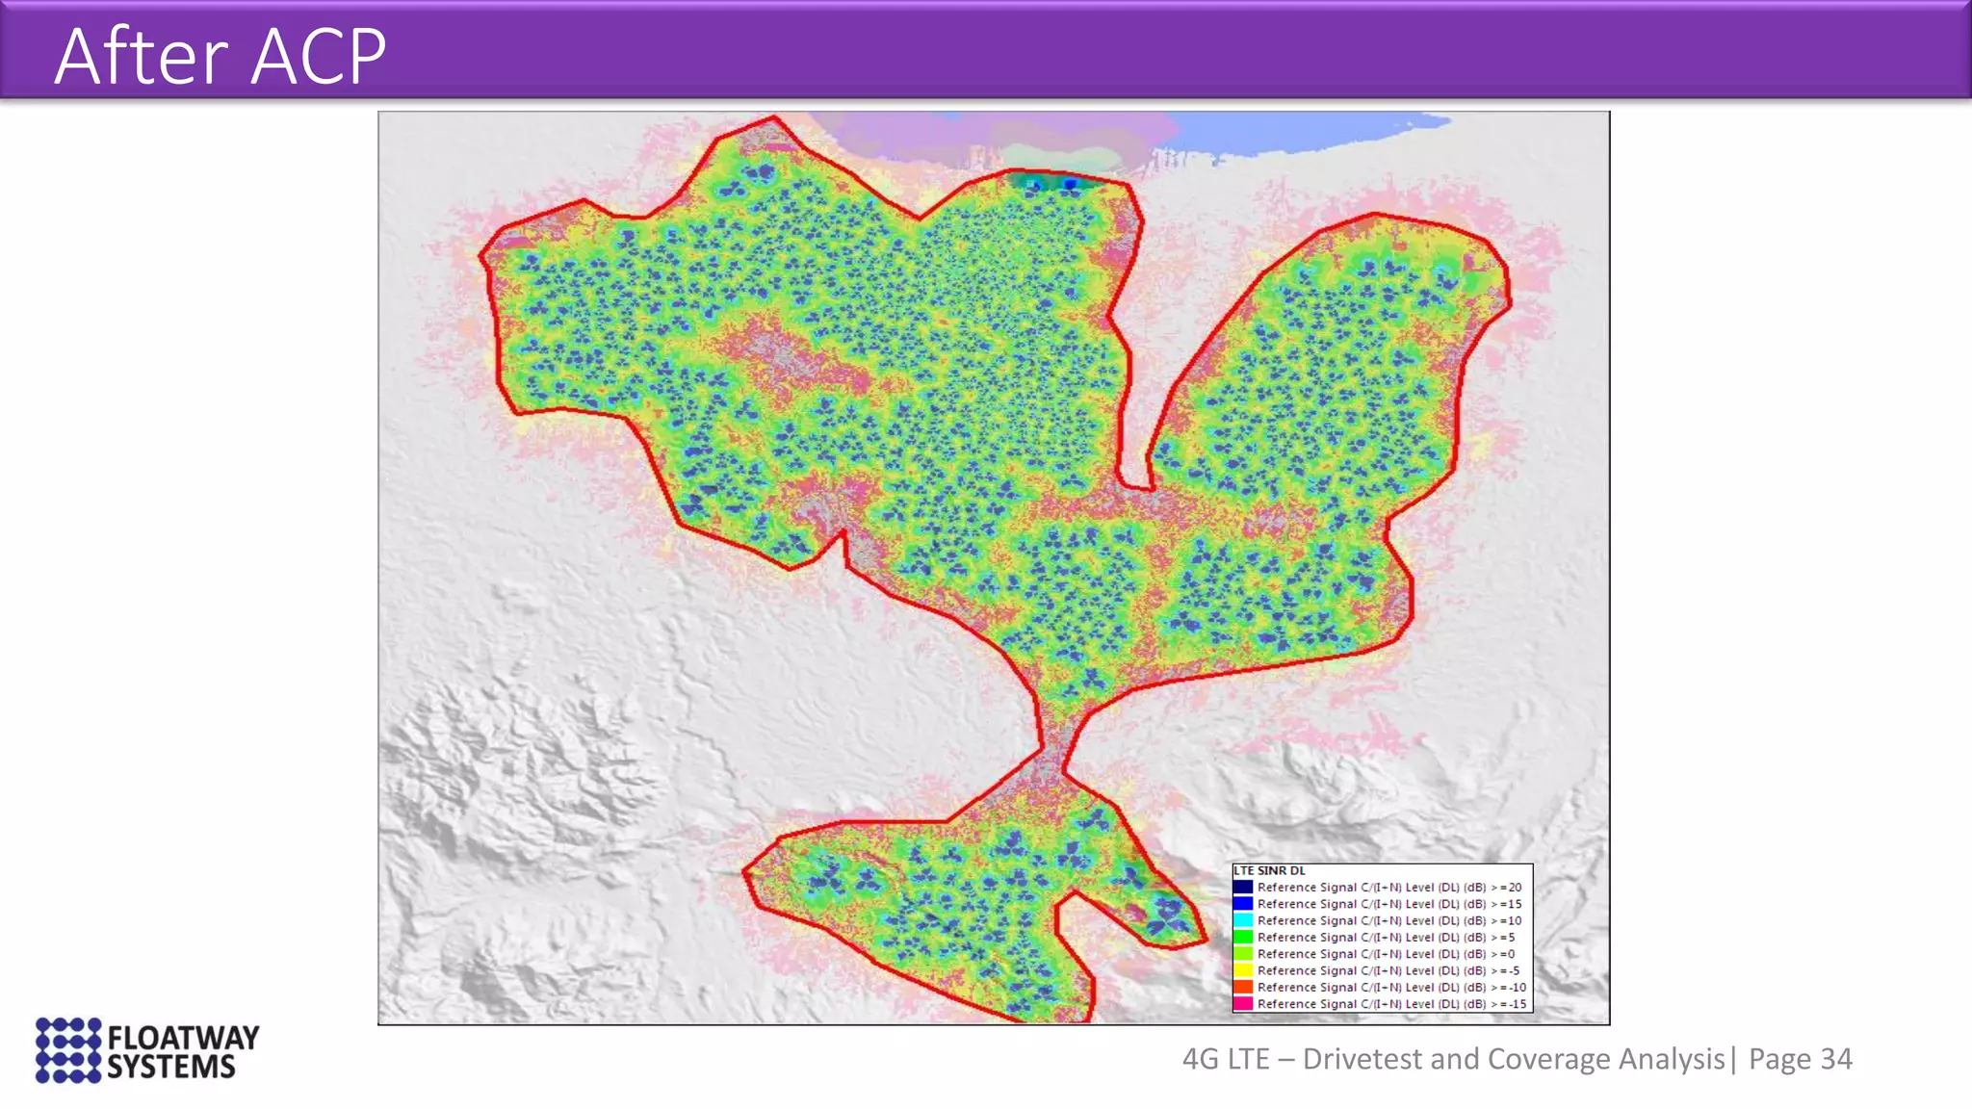Click the Floatway Systems dotted logo icon
The width and height of the screenshot is (1972, 1109).
click(x=67, y=1049)
